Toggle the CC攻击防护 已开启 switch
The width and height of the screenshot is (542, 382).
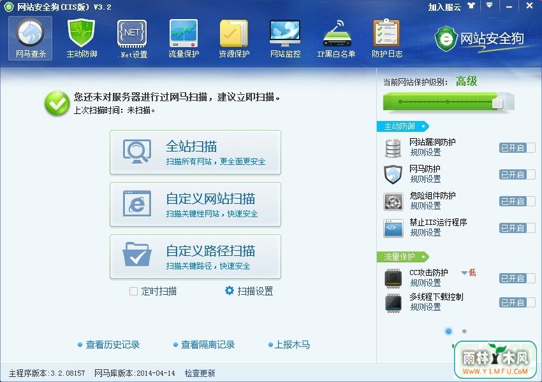click(517, 278)
